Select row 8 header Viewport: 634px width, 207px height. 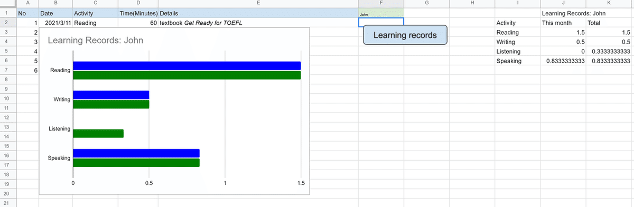(8, 79)
